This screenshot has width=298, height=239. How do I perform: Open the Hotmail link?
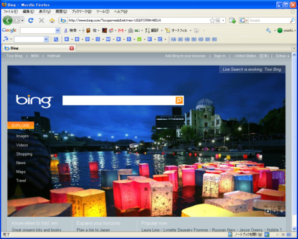[x=54, y=56]
